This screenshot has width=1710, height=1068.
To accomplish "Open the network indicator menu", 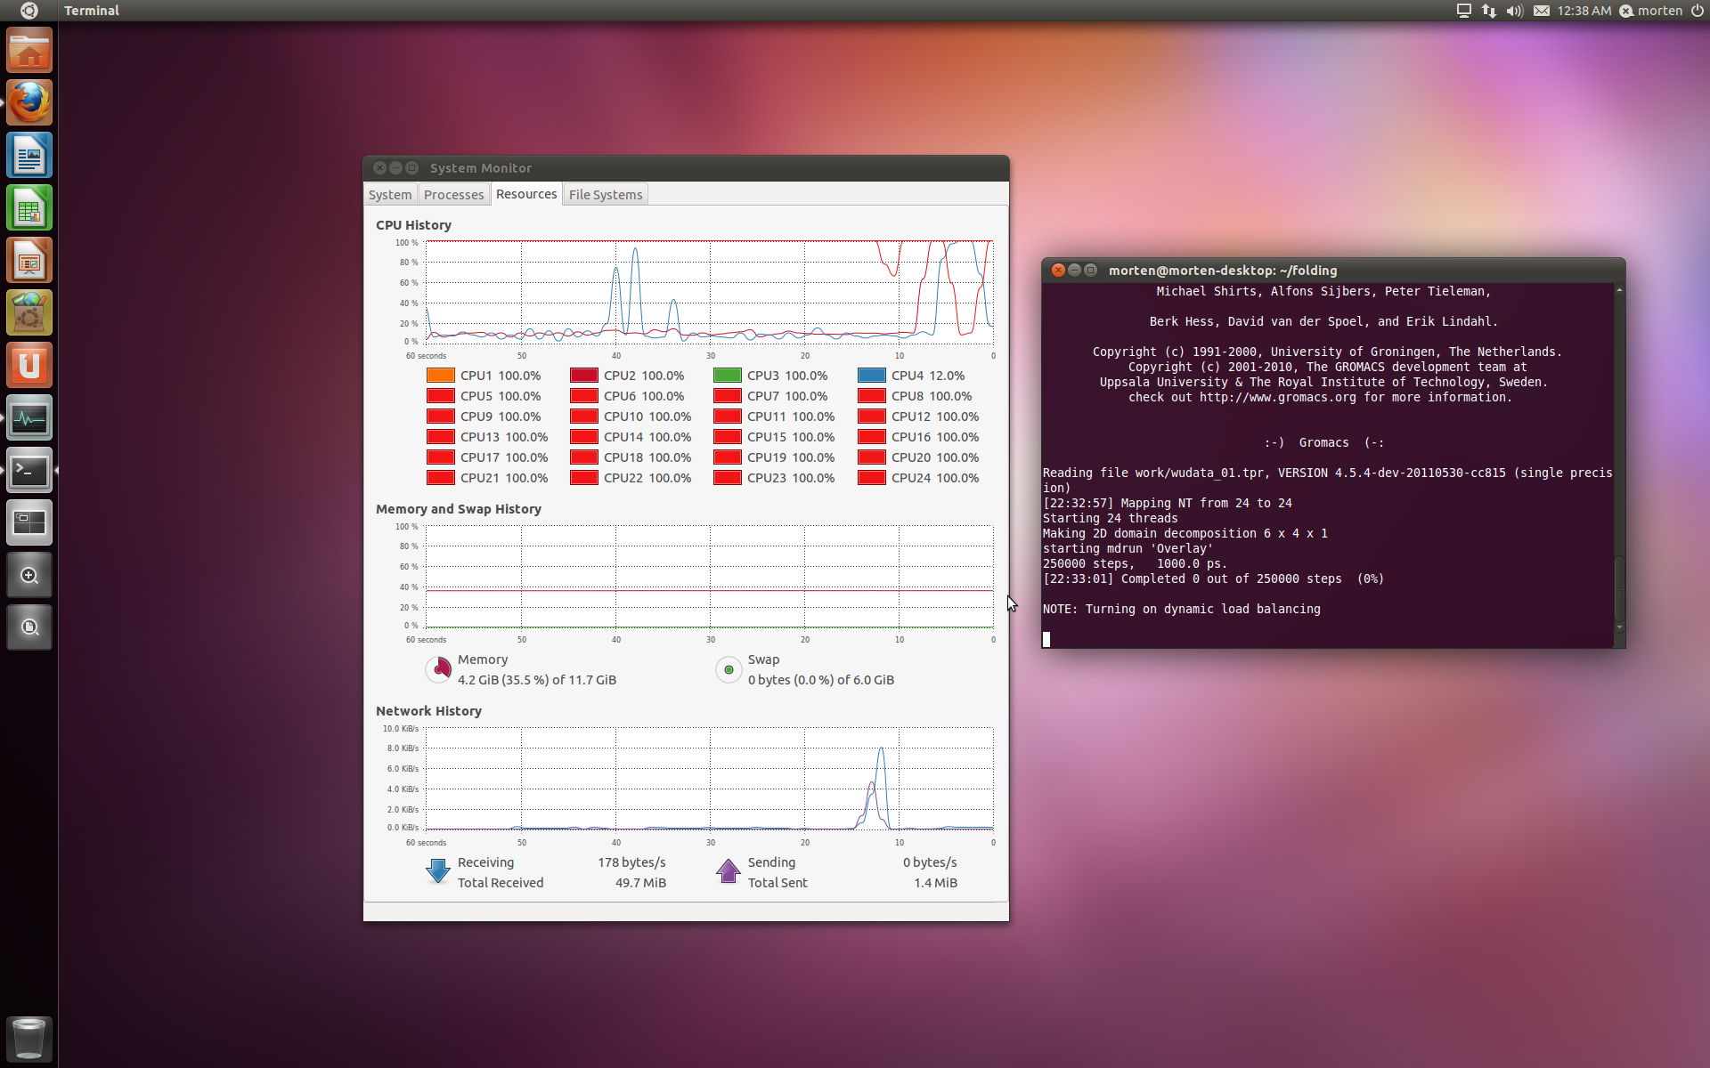I will (1489, 11).
